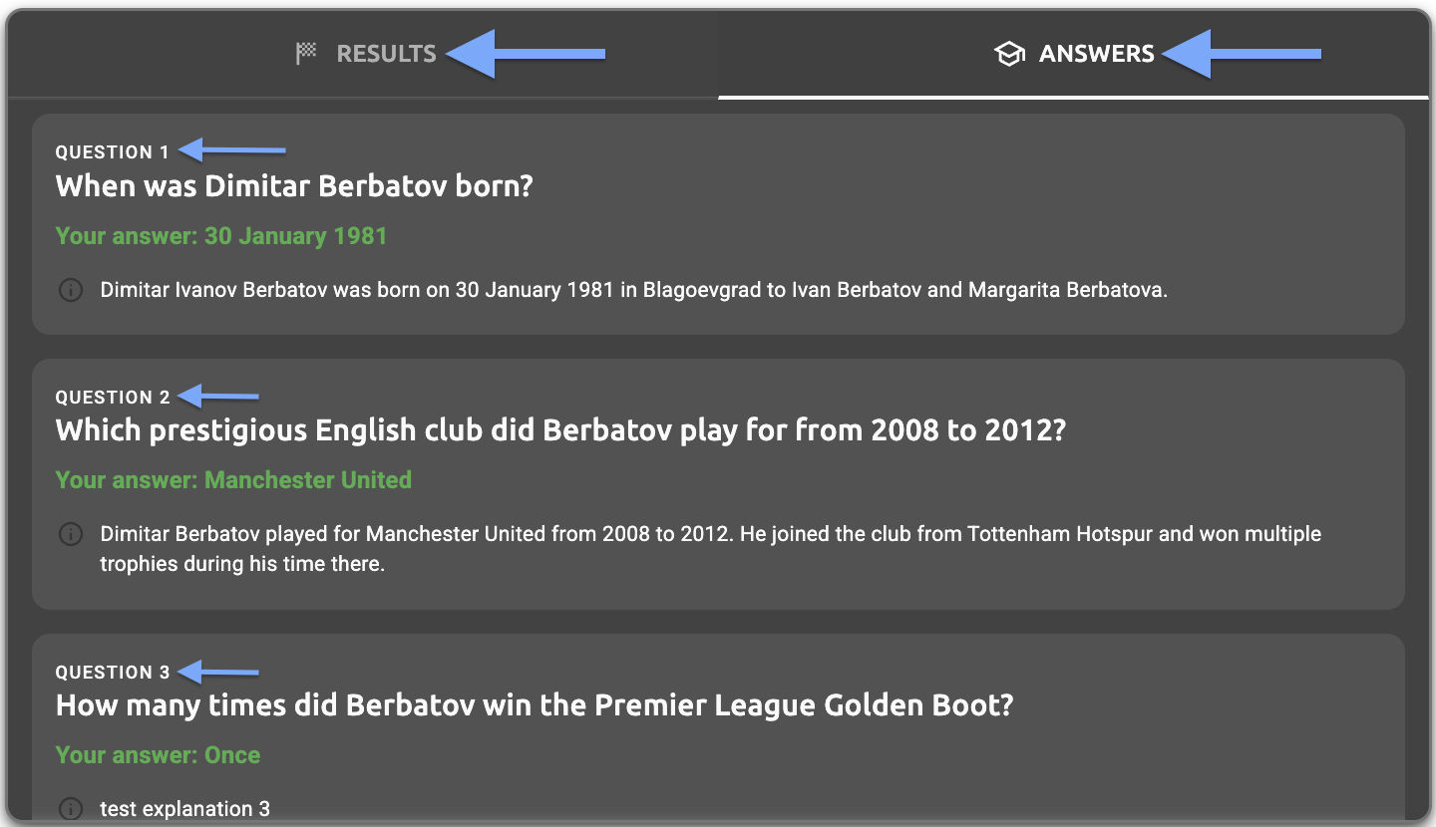Click the explanation mentioning Tottenham Hotspur
Viewport: 1436px width, 827px height.
[x=710, y=548]
